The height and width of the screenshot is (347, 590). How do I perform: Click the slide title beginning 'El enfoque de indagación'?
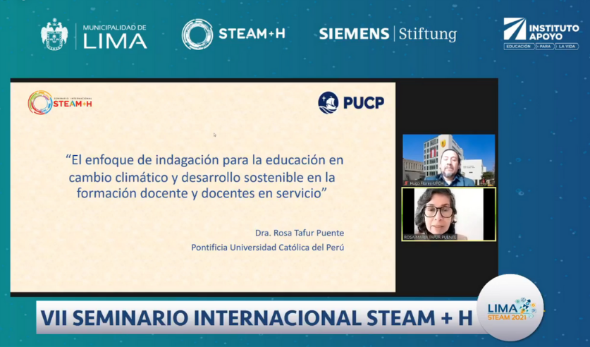click(x=205, y=176)
